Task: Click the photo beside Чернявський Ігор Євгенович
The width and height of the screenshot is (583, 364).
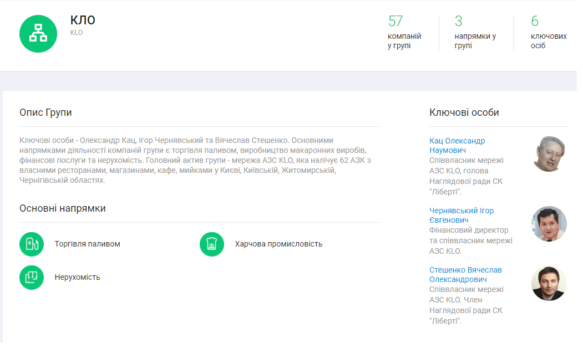Action: click(x=549, y=224)
